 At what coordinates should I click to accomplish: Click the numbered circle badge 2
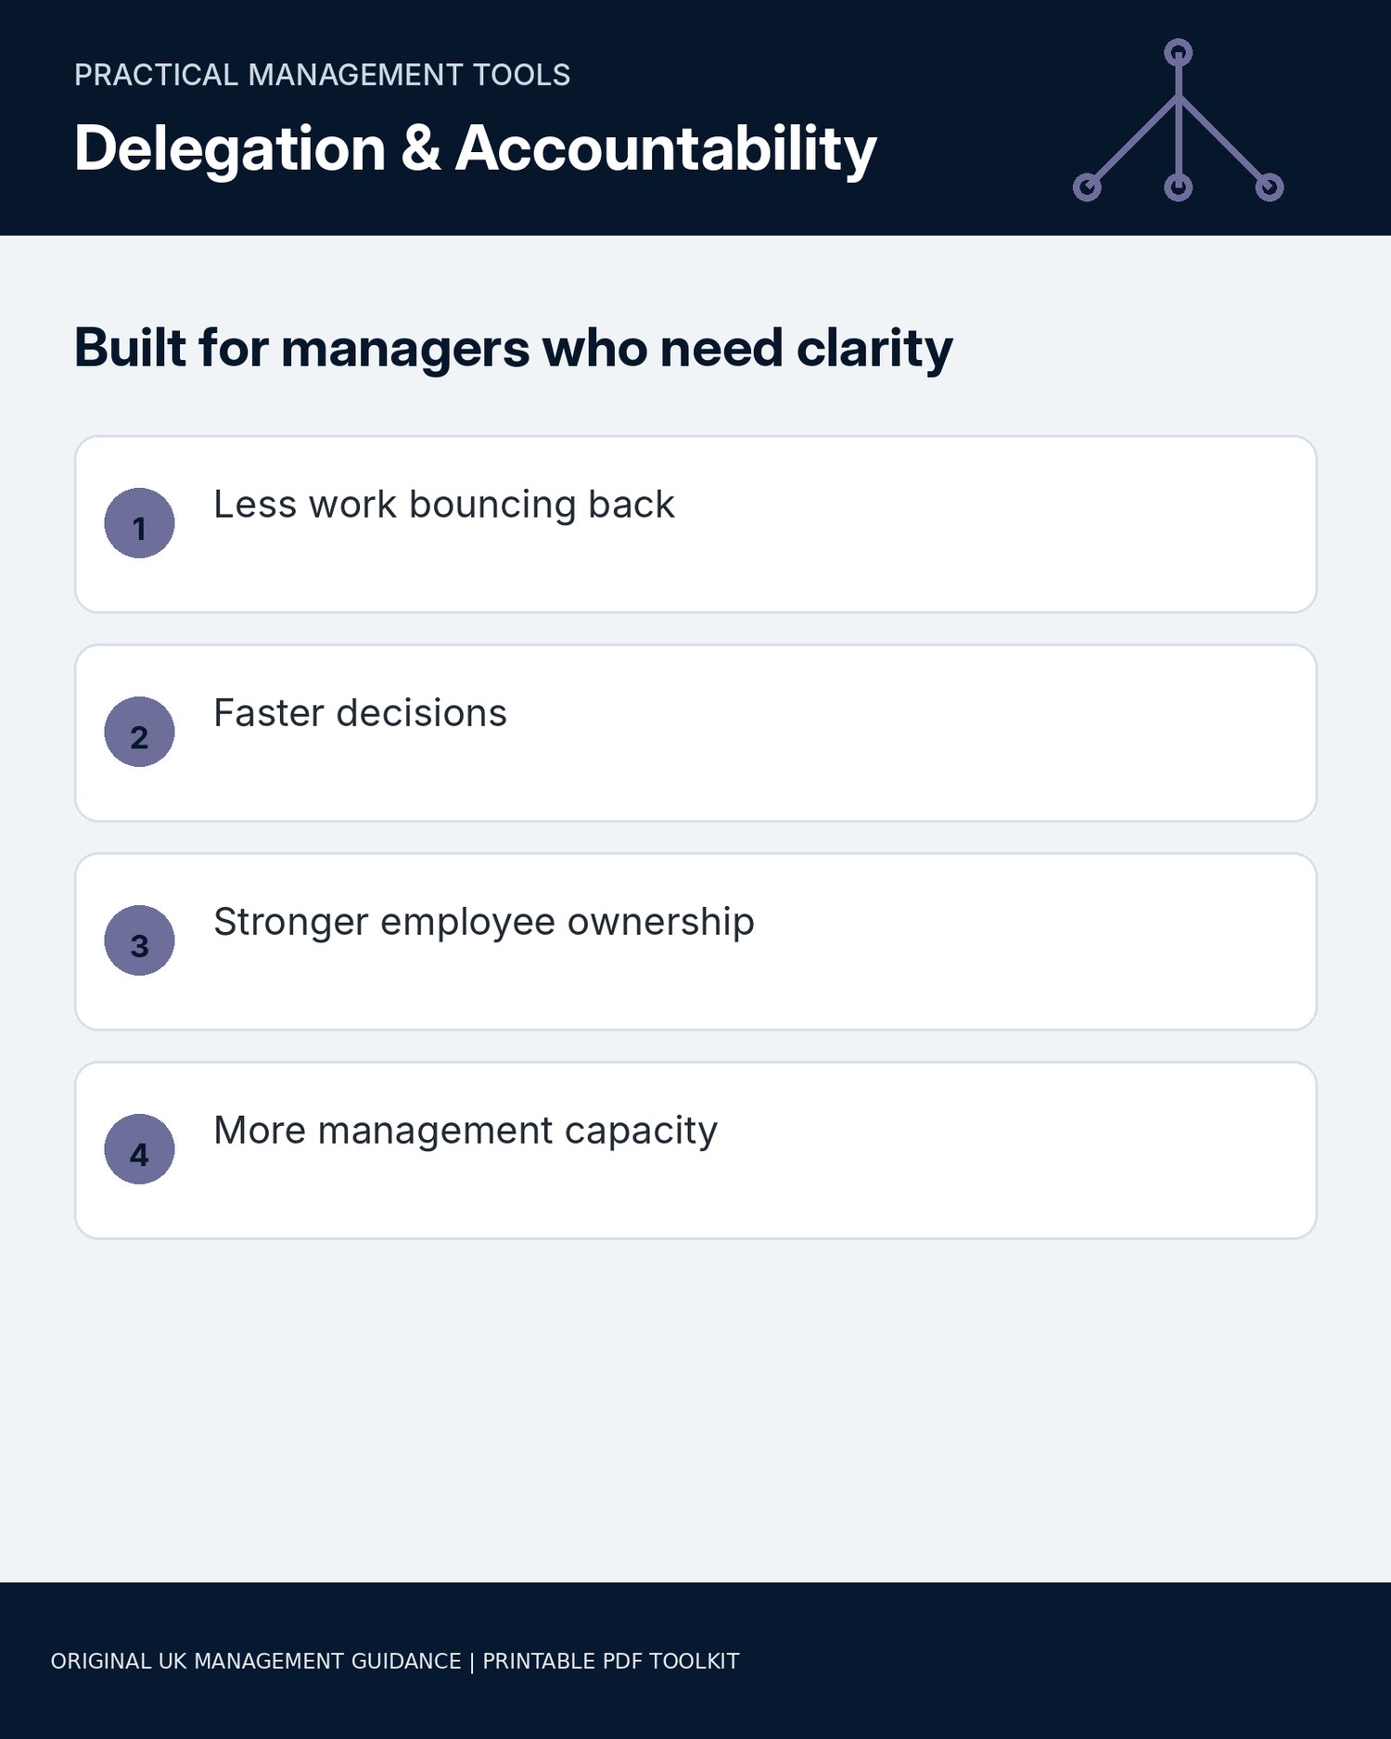139,732
